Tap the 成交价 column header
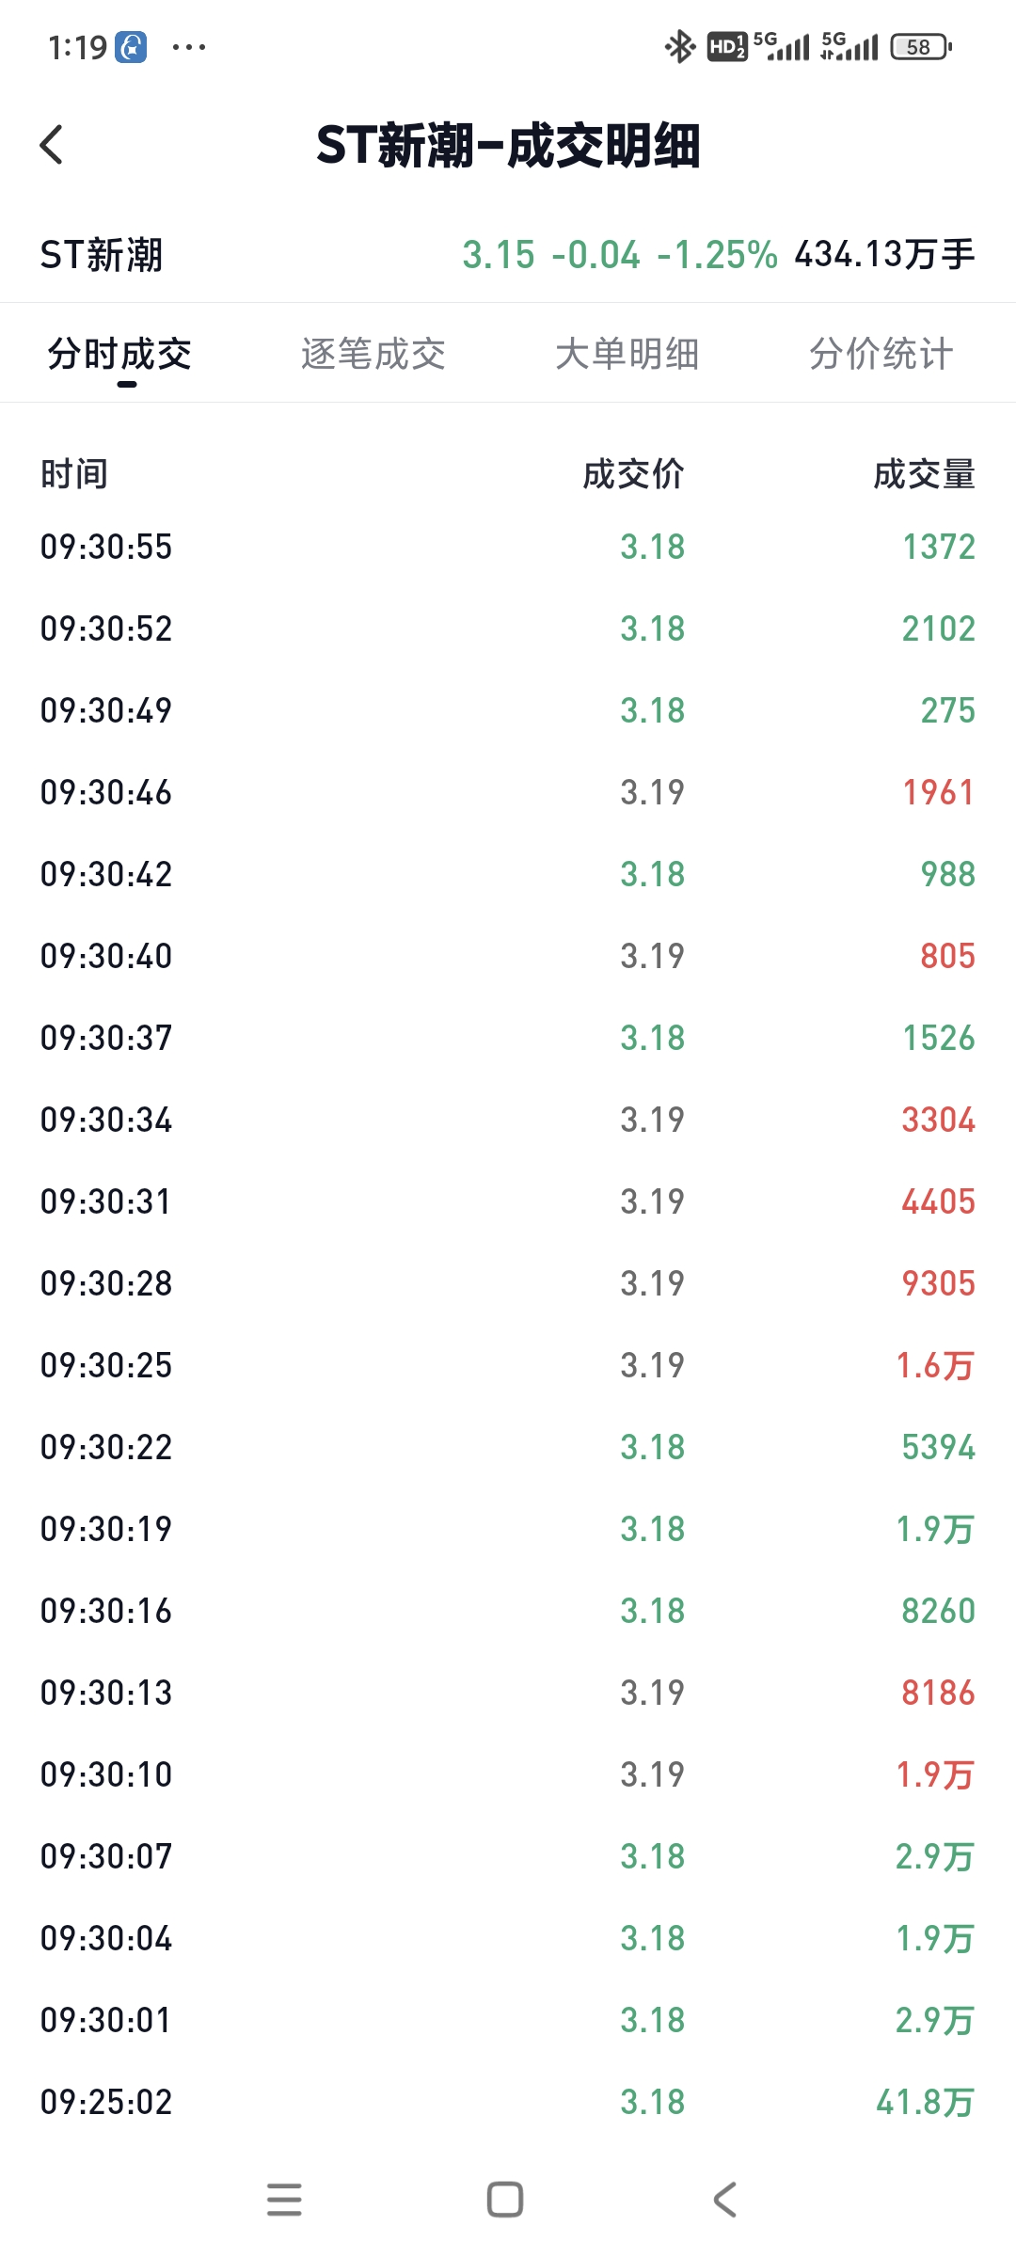 coord(633,474)
